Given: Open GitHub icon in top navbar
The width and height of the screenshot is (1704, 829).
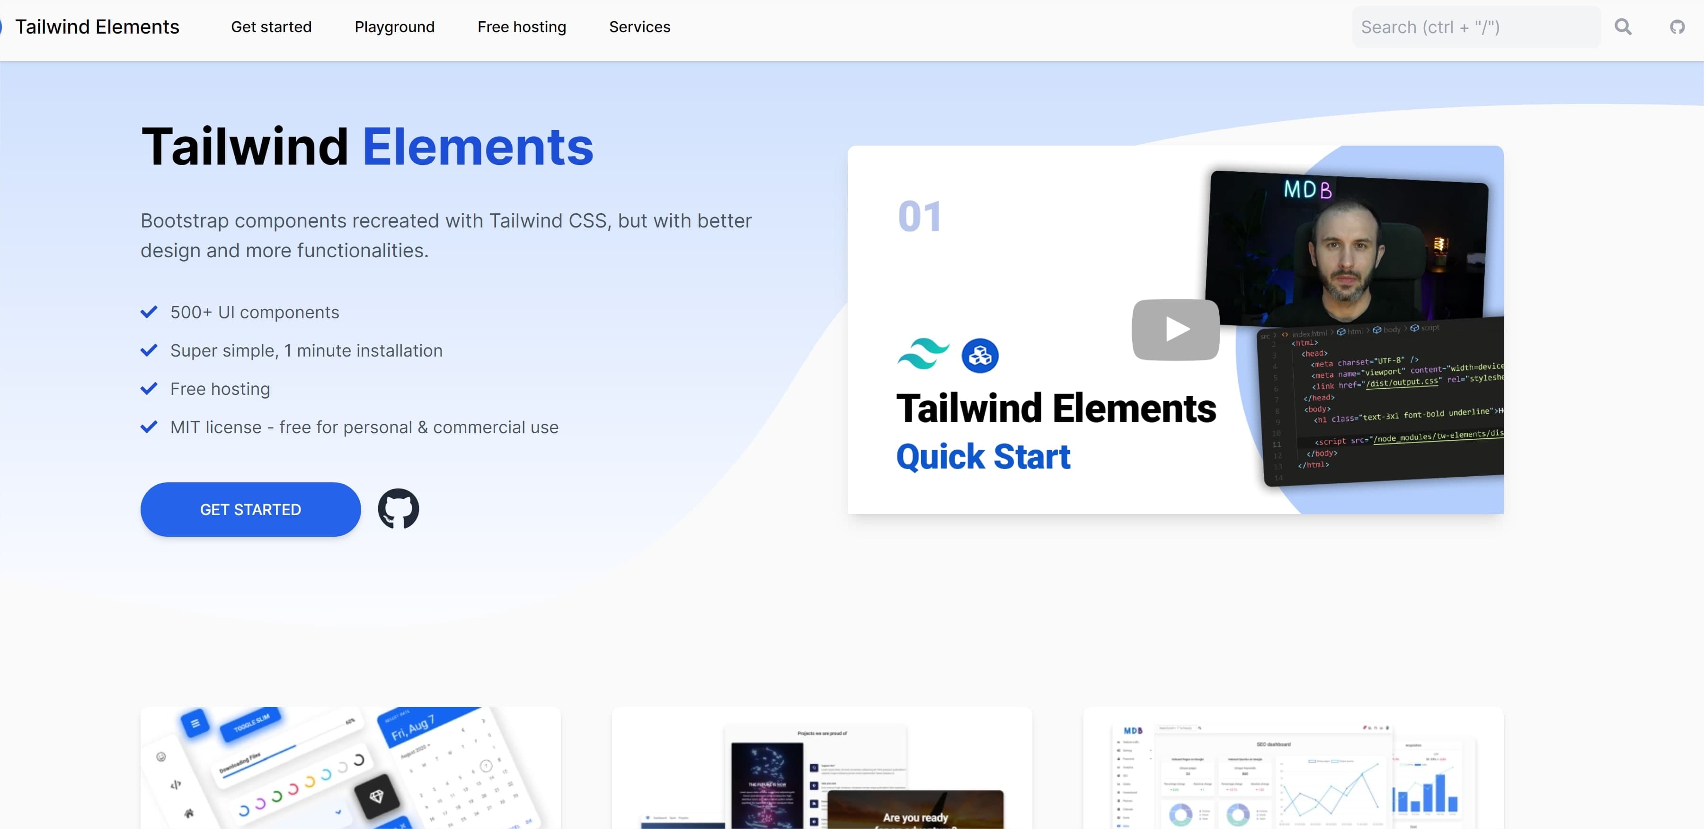Looking at the screenshot, I should pos(1677,27).
